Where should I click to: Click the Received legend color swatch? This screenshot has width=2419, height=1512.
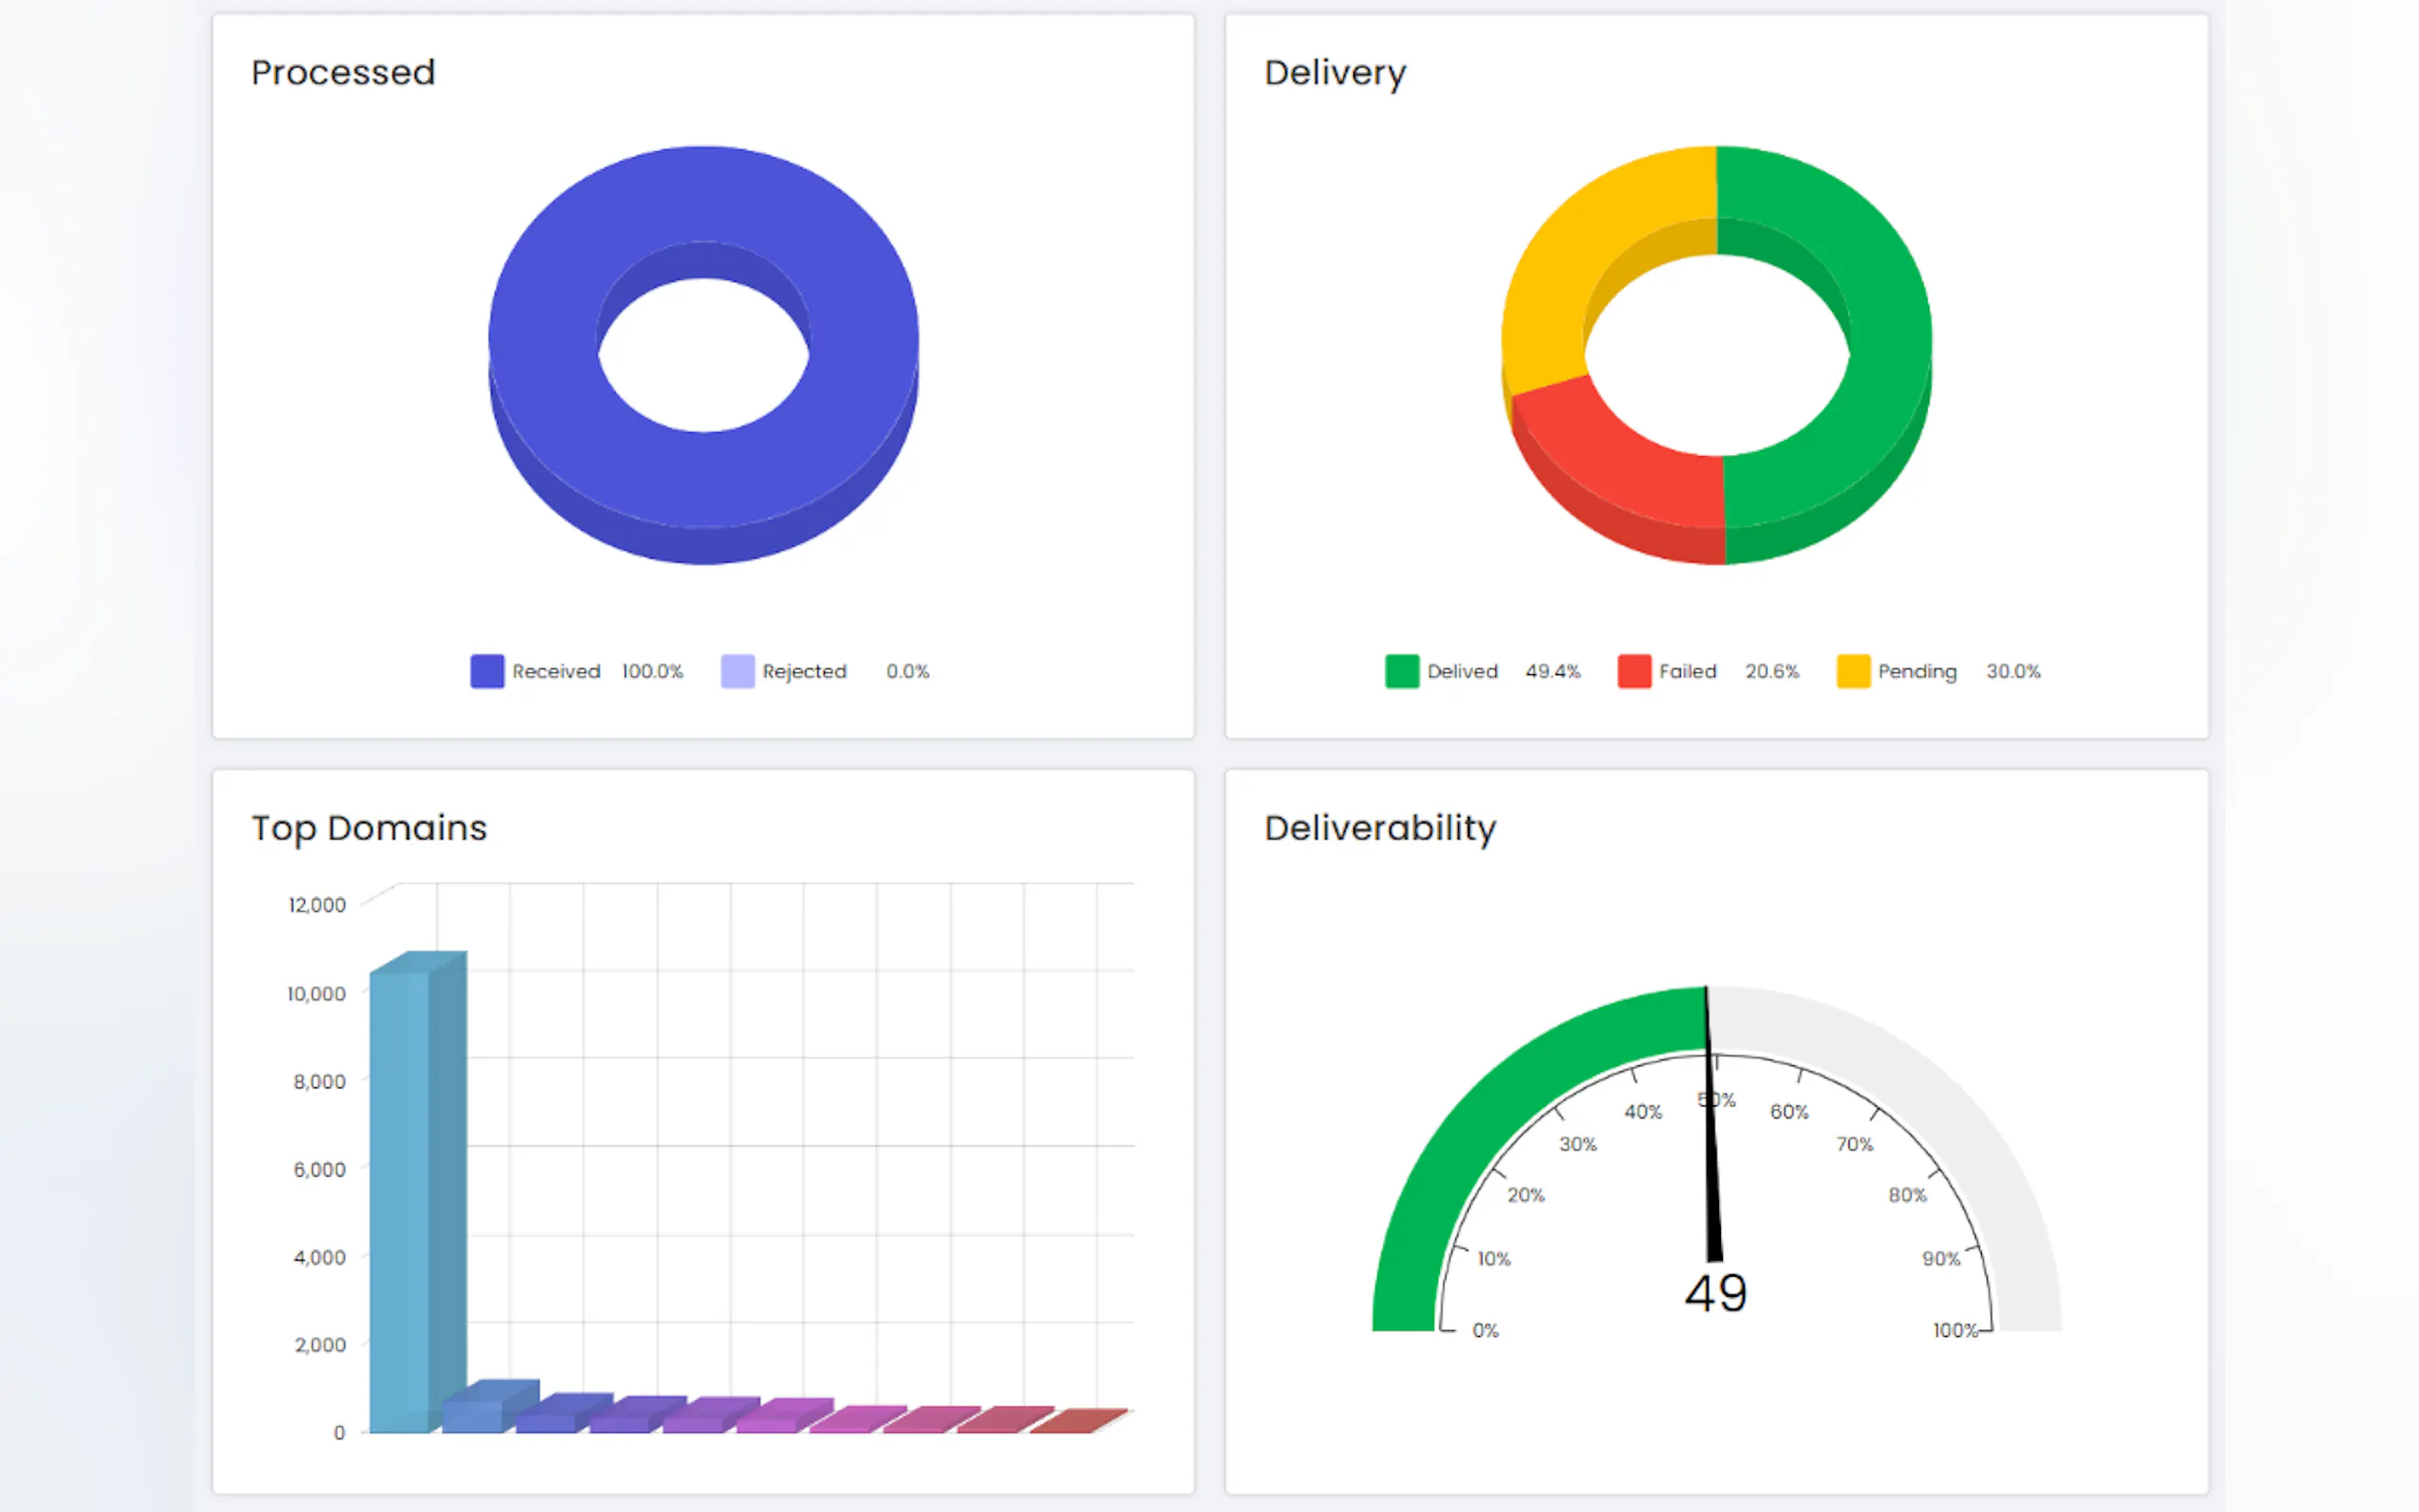coord(487,671)
